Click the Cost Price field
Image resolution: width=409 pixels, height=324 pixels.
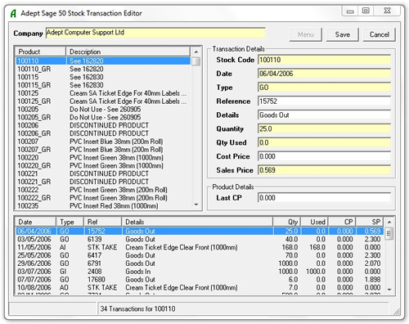pyautogui.click(x=324, y=156)
